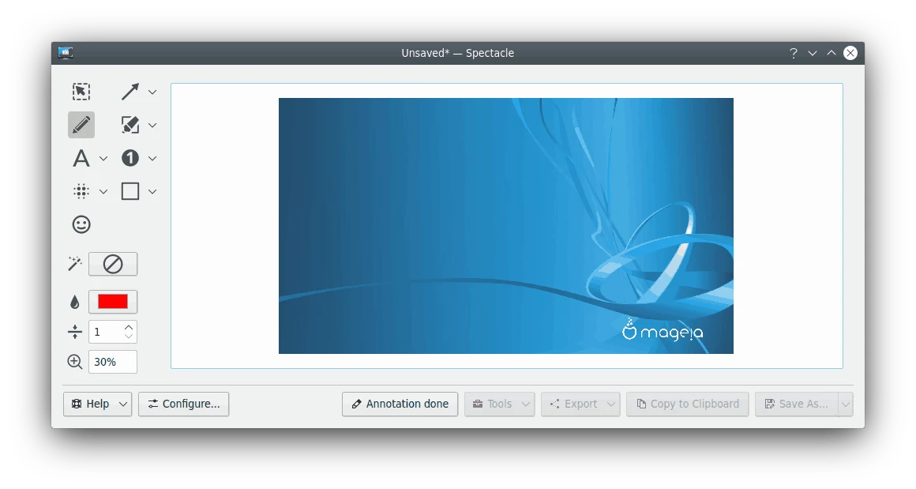Expand number marker options arrow
This screenshot has width=916, height=489.
coord(152,158)
